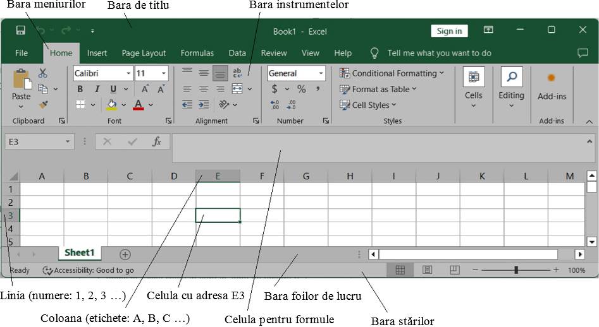Align text right

220,89
